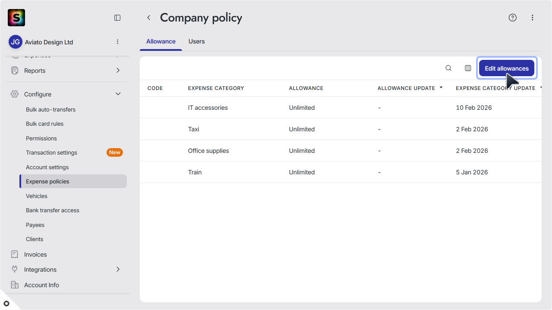Viewport: 552px width, 310px height.
Task: Click the New badge on Transaction settings
Action: 115,152
